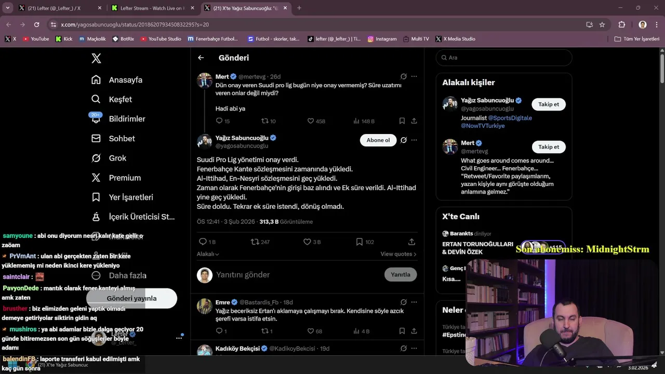The height and width of the screenshot is (374, 665).
Task: Expand Alakalı sort dropdown
Action: point(208,254)
